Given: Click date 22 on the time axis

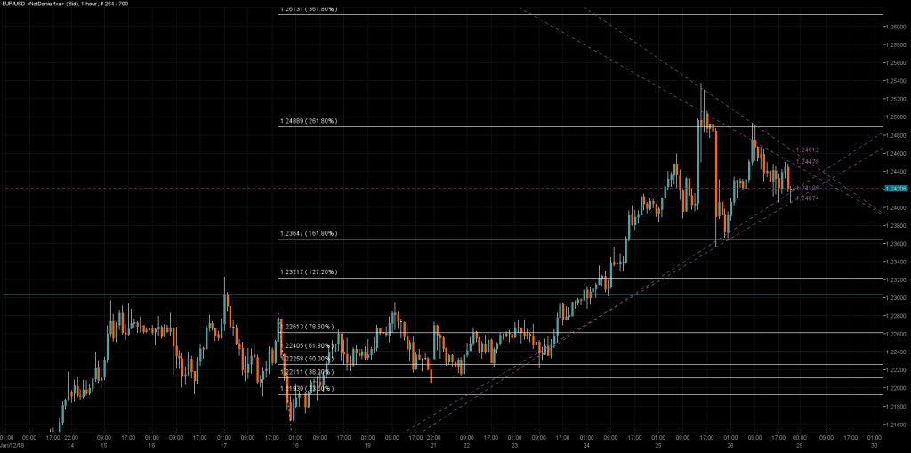Looking at the screenshot, I should click(x=466, y=446).
